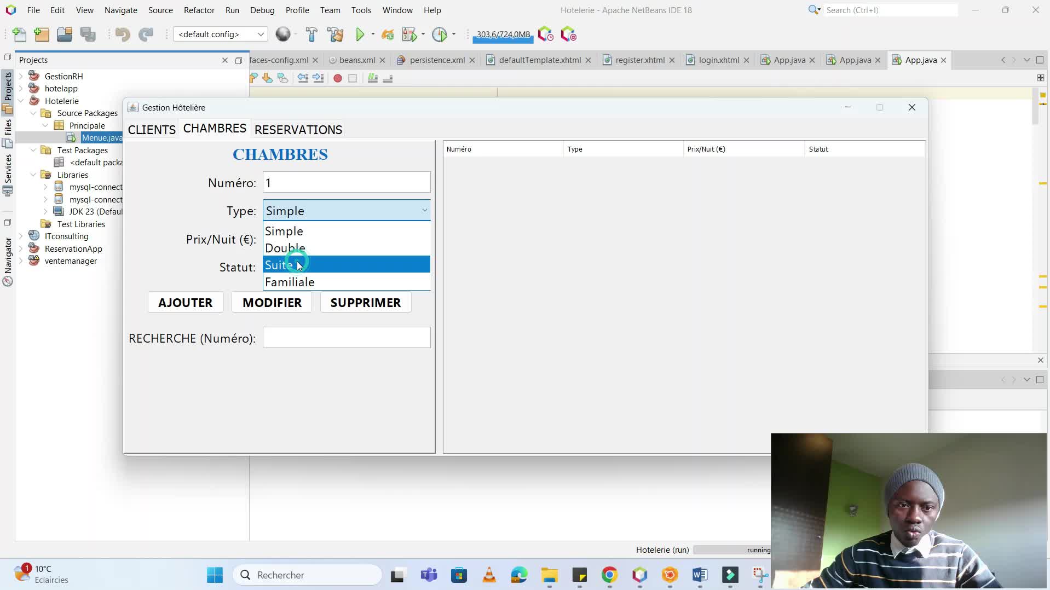This screenshot has width=1050, height=590.
Task: Click the uncomment lines icon in editor toolbar
Action: pyautogui.click(x=388, y=78)
